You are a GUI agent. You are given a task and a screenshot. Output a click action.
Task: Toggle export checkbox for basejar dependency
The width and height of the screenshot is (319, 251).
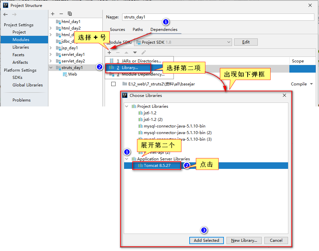point(113,84)
